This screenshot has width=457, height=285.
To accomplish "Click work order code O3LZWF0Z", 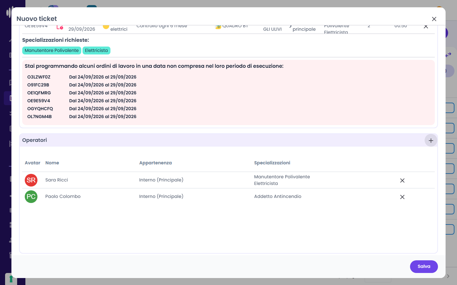I will [39, 77].
